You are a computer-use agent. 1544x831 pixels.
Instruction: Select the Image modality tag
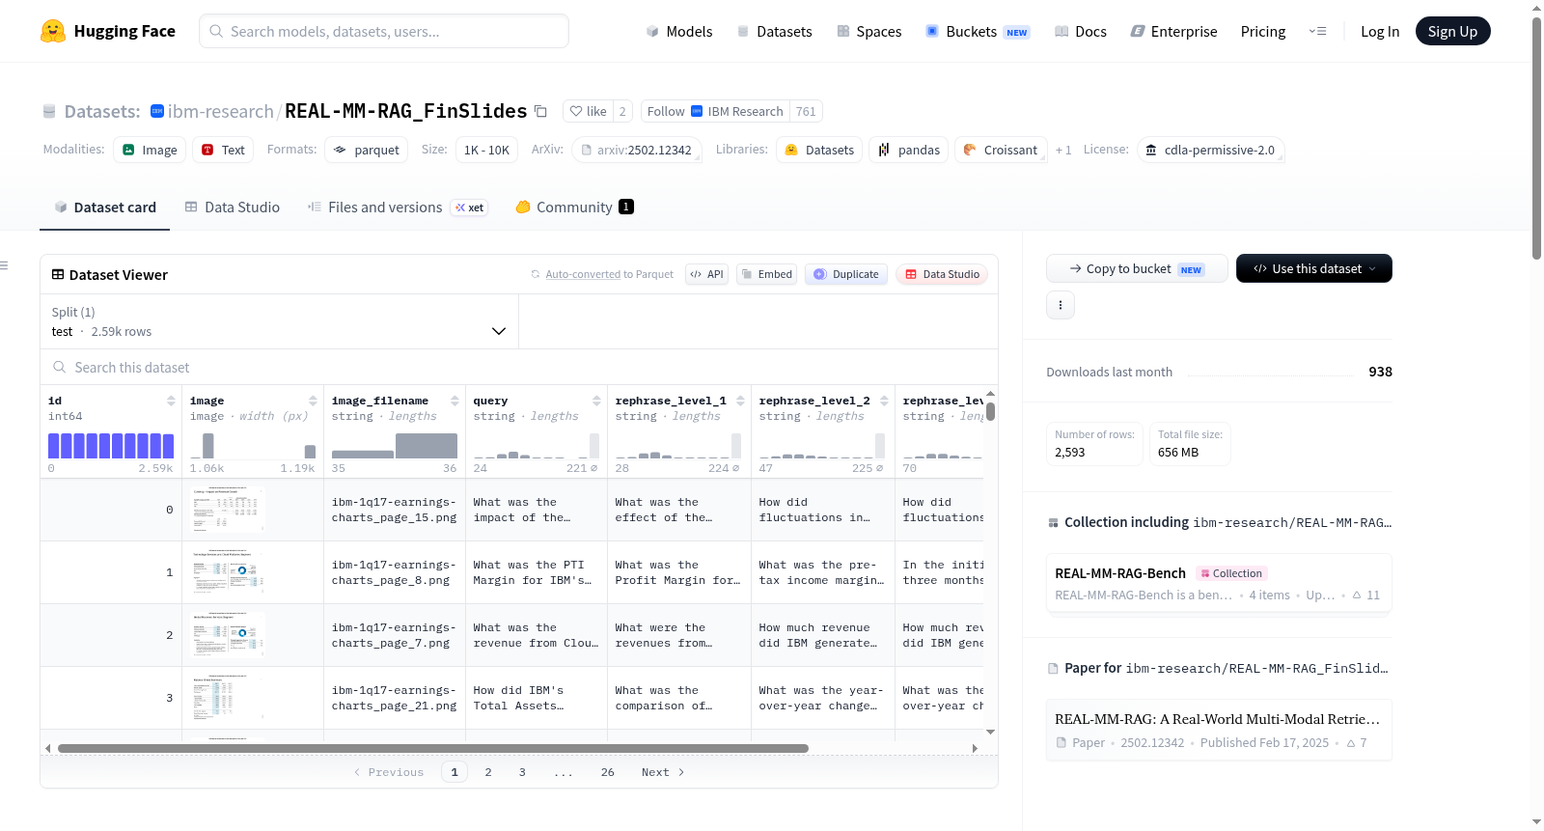[x=151, y=150]
